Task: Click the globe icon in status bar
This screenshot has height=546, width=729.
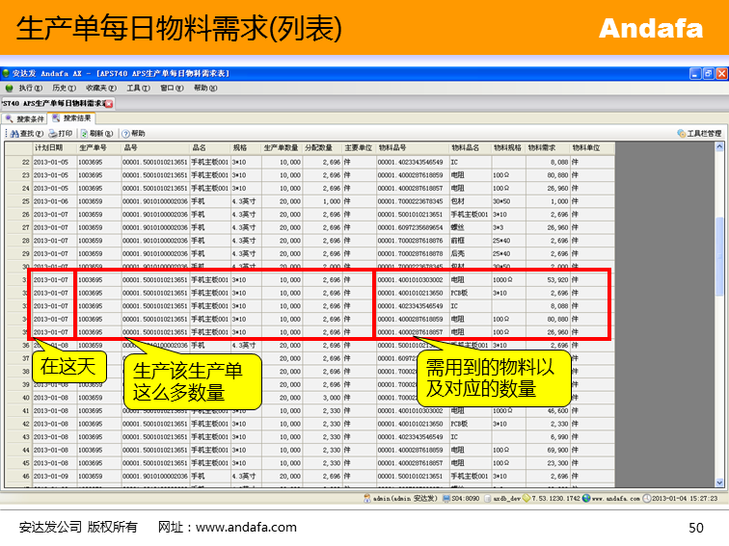Action: coord(584,499)
